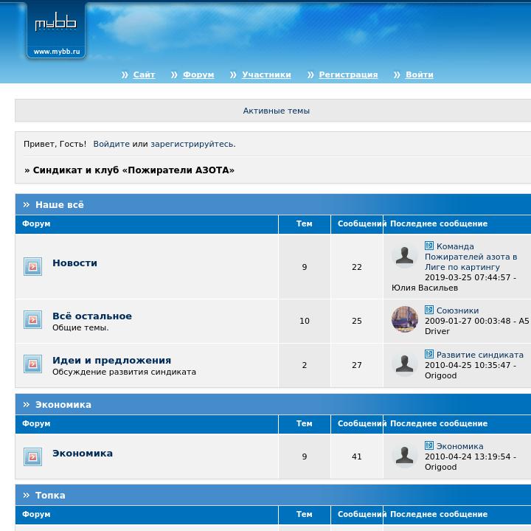The width and height of the screenshot is (531, 531).
Task: Open the Идеи и предложения forum
Action: (112, 361)
